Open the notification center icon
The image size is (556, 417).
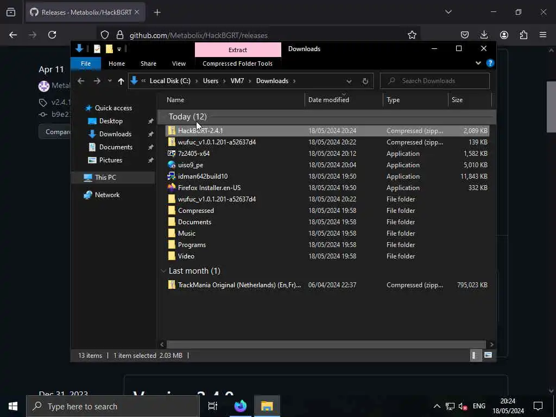point(538,406)
